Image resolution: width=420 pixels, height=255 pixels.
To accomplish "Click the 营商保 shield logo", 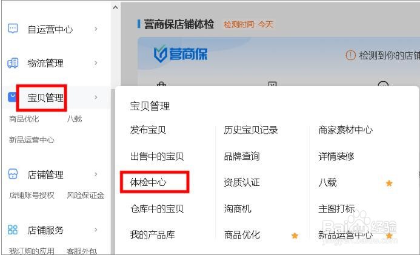I will pyautogui.click(x=161, y=54).
